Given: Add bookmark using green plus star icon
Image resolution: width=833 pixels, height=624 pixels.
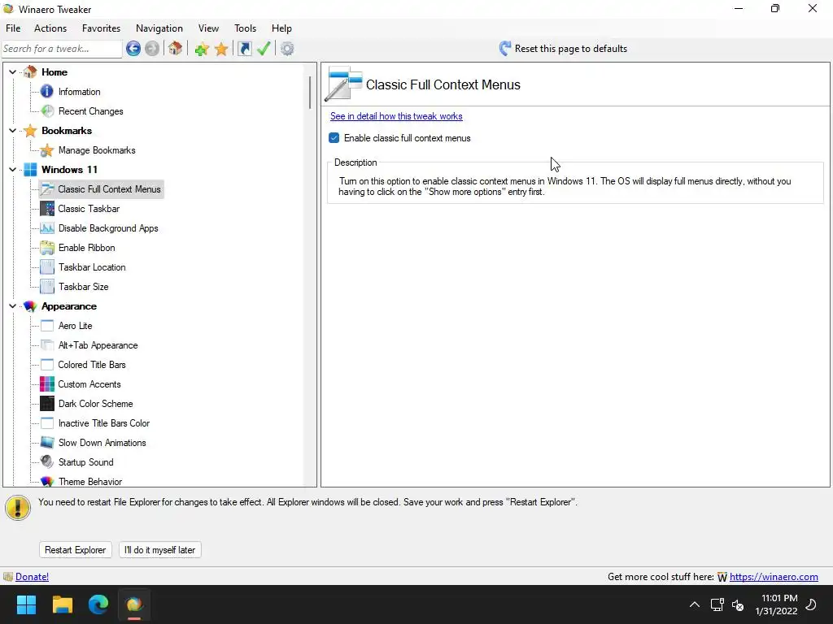Looking at the screenshot, I should (202, 49).
